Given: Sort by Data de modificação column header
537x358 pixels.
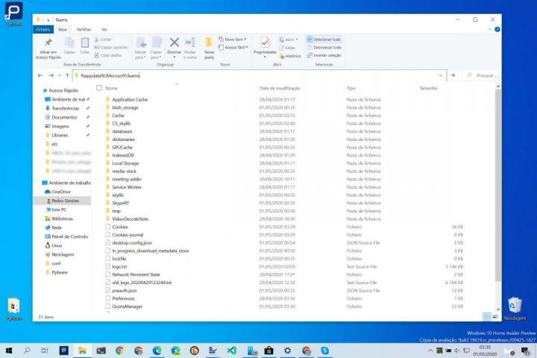Looking at the screenshot, I should [280, 88].
